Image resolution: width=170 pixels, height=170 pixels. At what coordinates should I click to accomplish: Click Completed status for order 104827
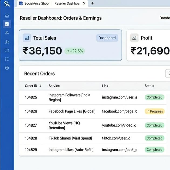pyautogui.click(x=155, y=125)
